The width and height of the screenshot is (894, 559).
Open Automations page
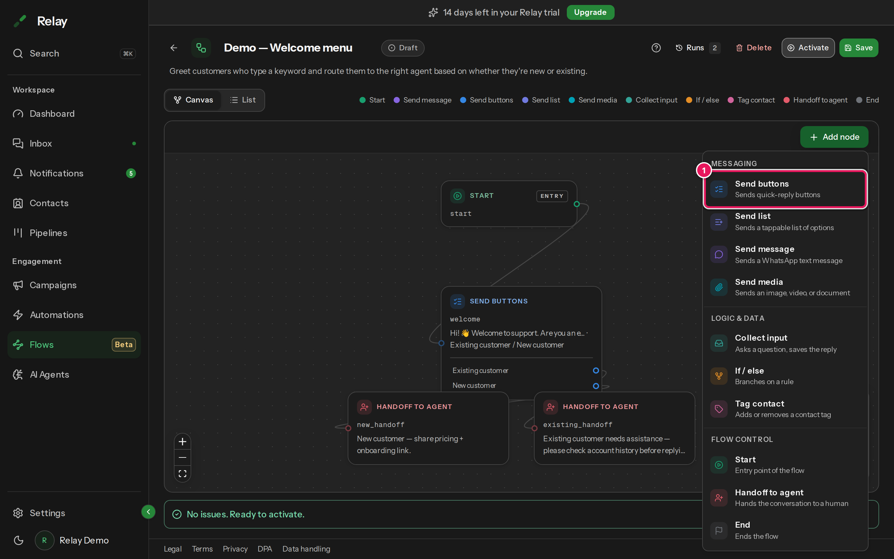click(74, 315)
